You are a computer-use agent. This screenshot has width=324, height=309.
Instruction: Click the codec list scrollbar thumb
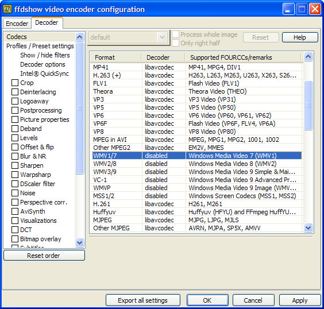point(308,105)
